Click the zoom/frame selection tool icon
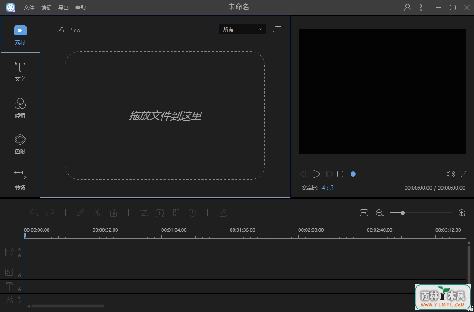Viewport: 474px width, 312px height. coord(159,213)
